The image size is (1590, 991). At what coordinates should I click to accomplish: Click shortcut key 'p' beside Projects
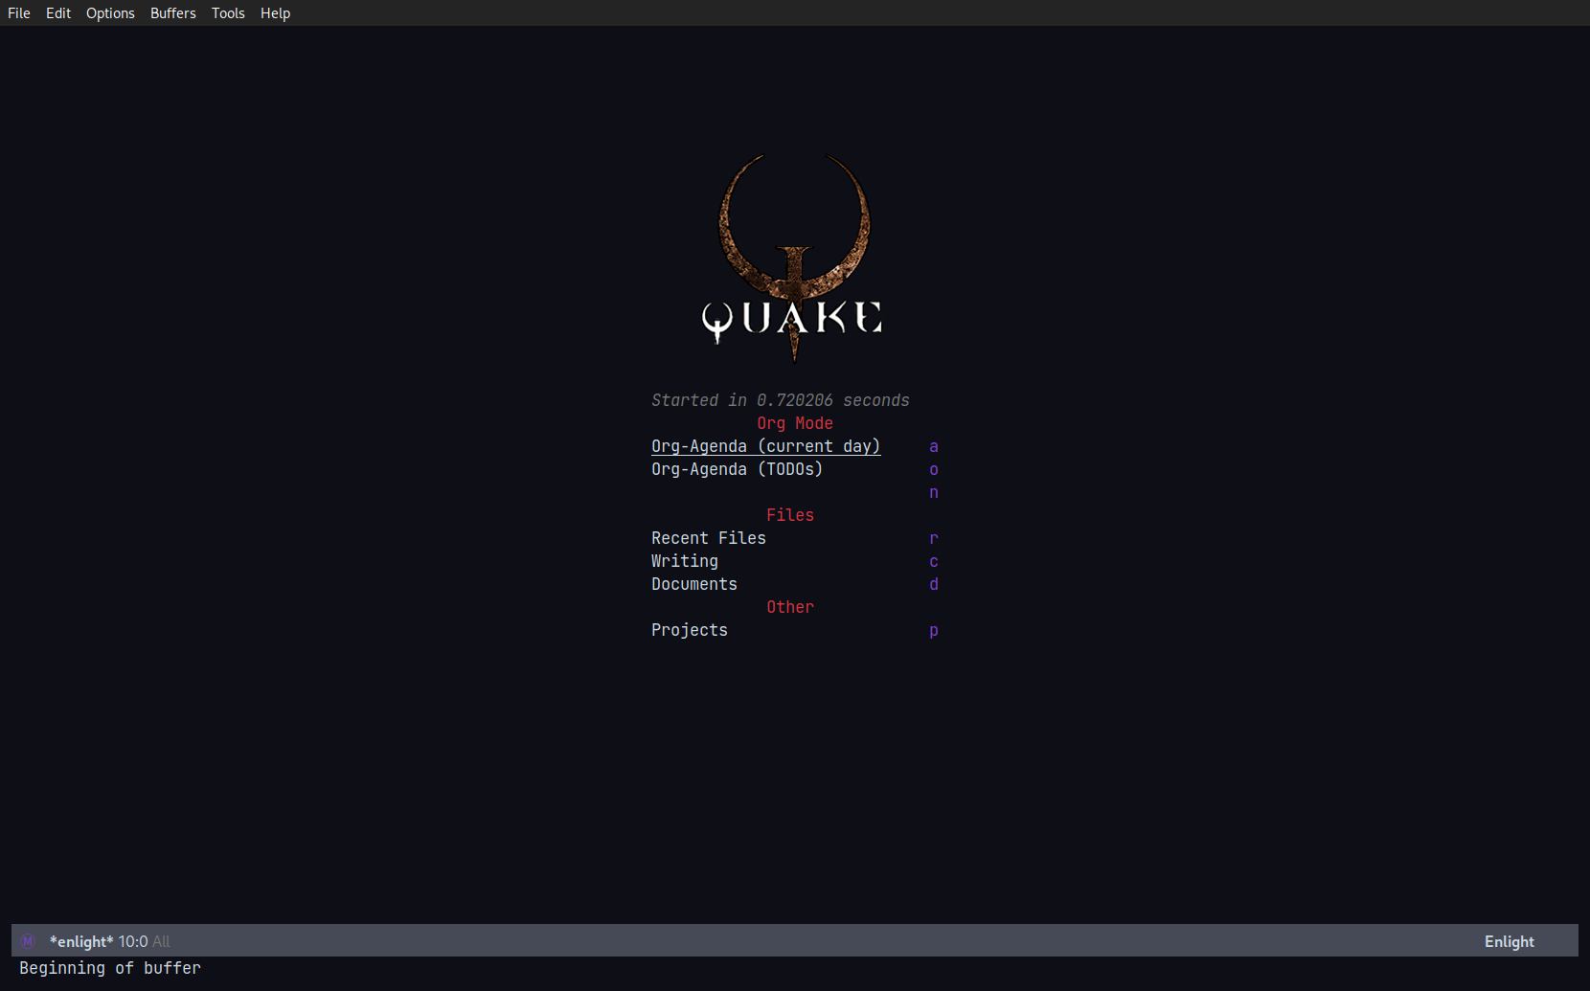934,630
